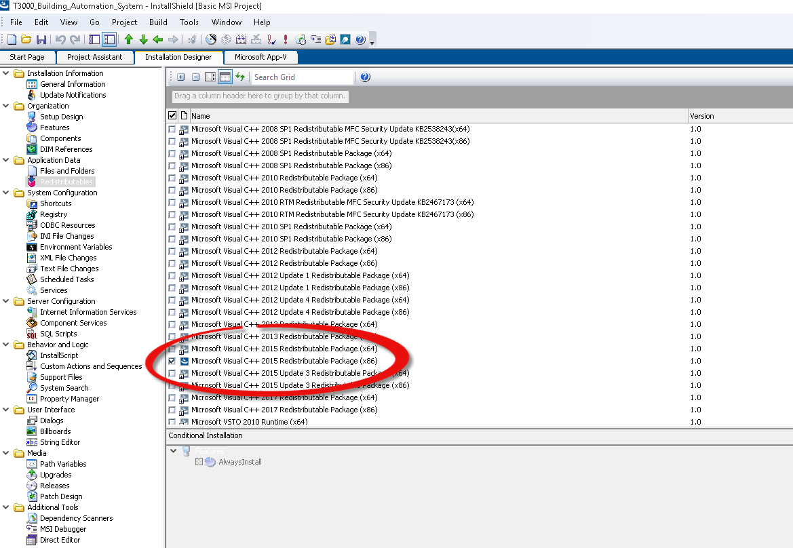Screen dimensions: 793x548
Task: Collapse the User Interface tree node
Action: (6, 410)
